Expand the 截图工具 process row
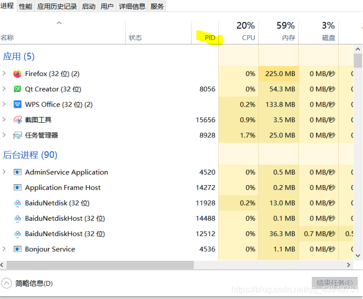363x299 pixels. 4,120
